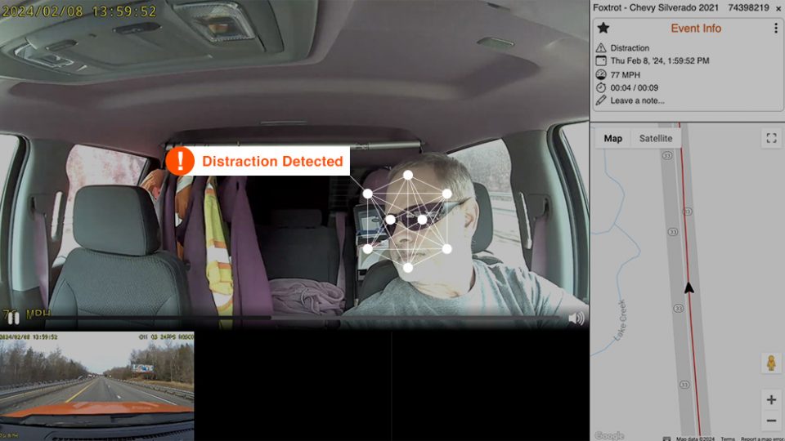Click Report a map error link

[x=762, y=439]
